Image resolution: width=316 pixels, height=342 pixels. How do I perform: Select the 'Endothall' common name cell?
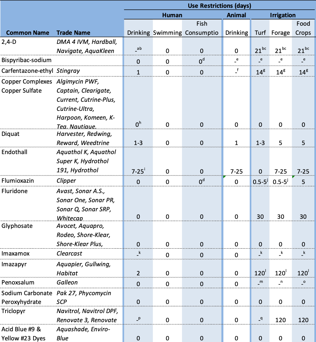coord(14,152)
